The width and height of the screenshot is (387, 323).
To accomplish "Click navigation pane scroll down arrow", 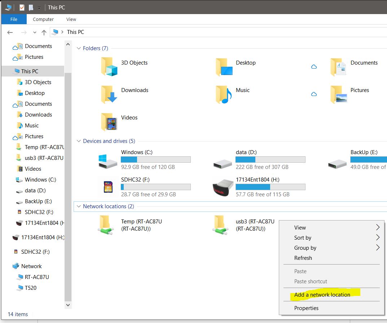I will (68, 305).
